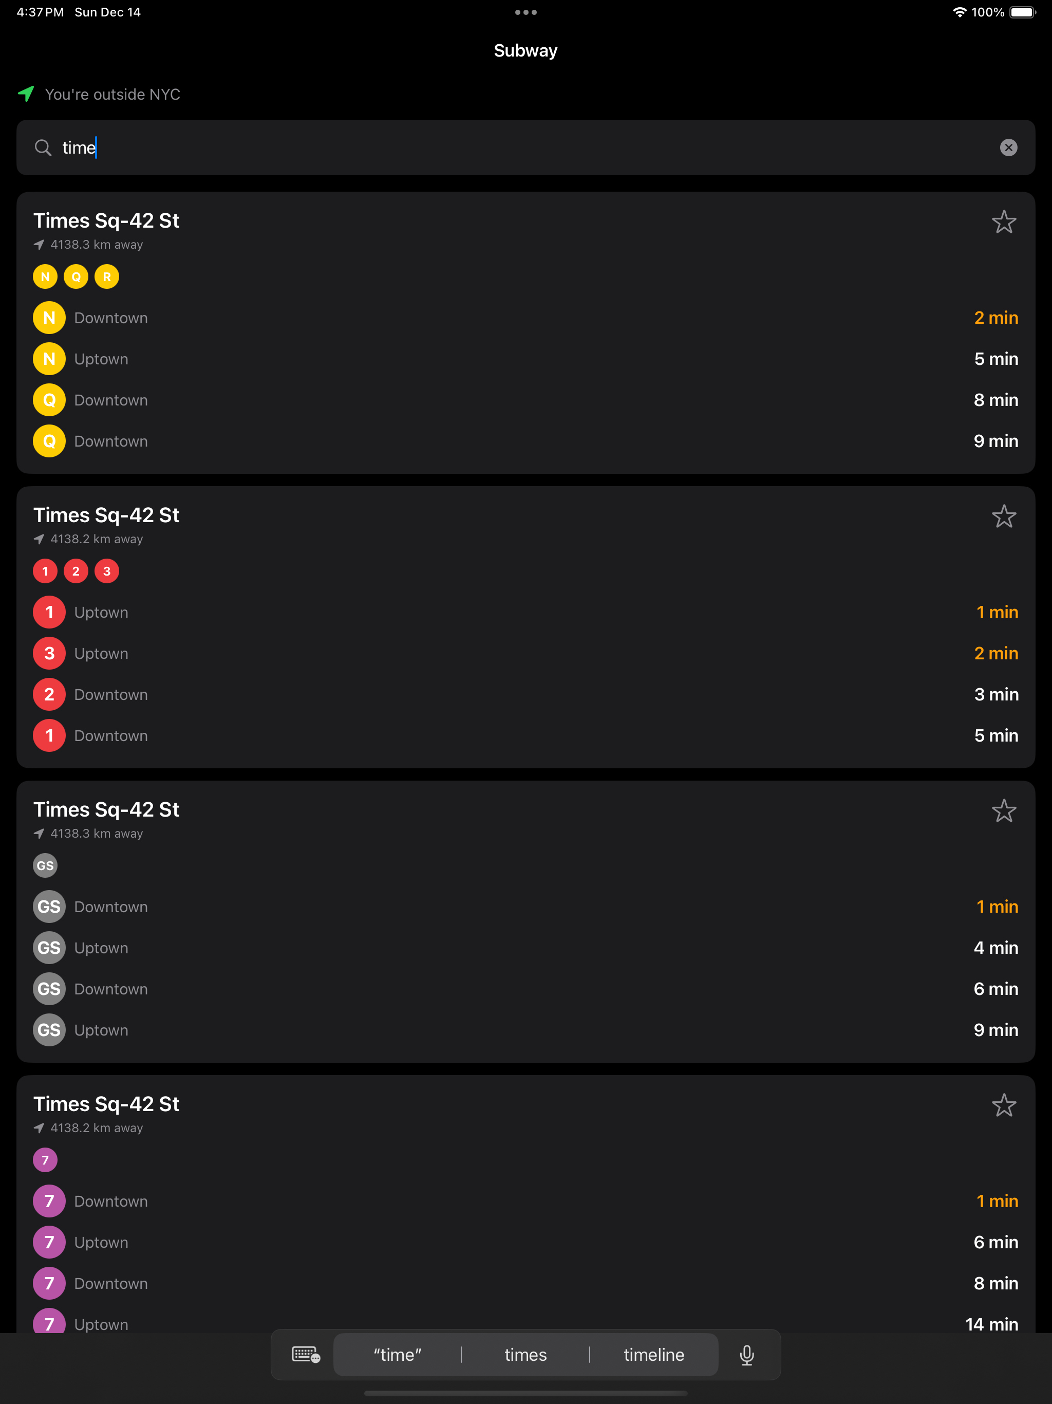Toggle favorite star on GS shuttle station
The width and height of the screenshot is (1052, 1404).
[x=1004, y=810]
